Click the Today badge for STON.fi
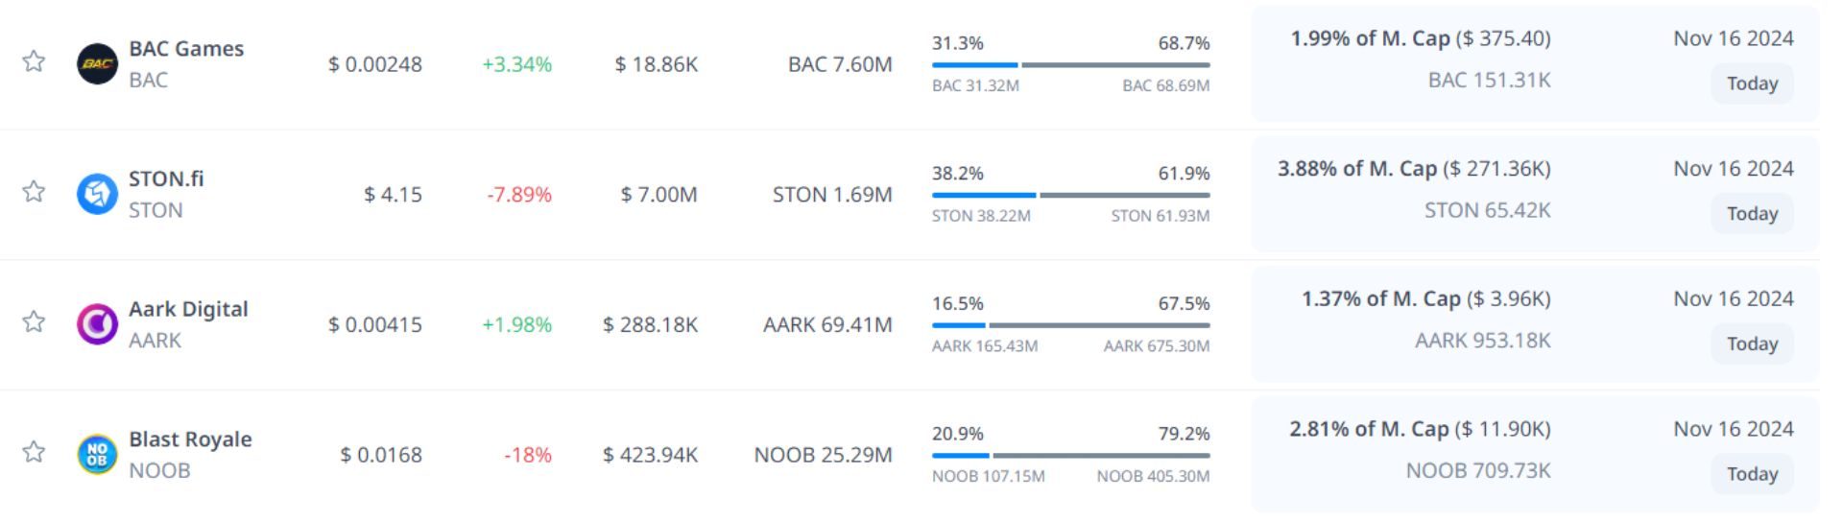This screenshot has width=1843, height=522. pos(1752,214)
